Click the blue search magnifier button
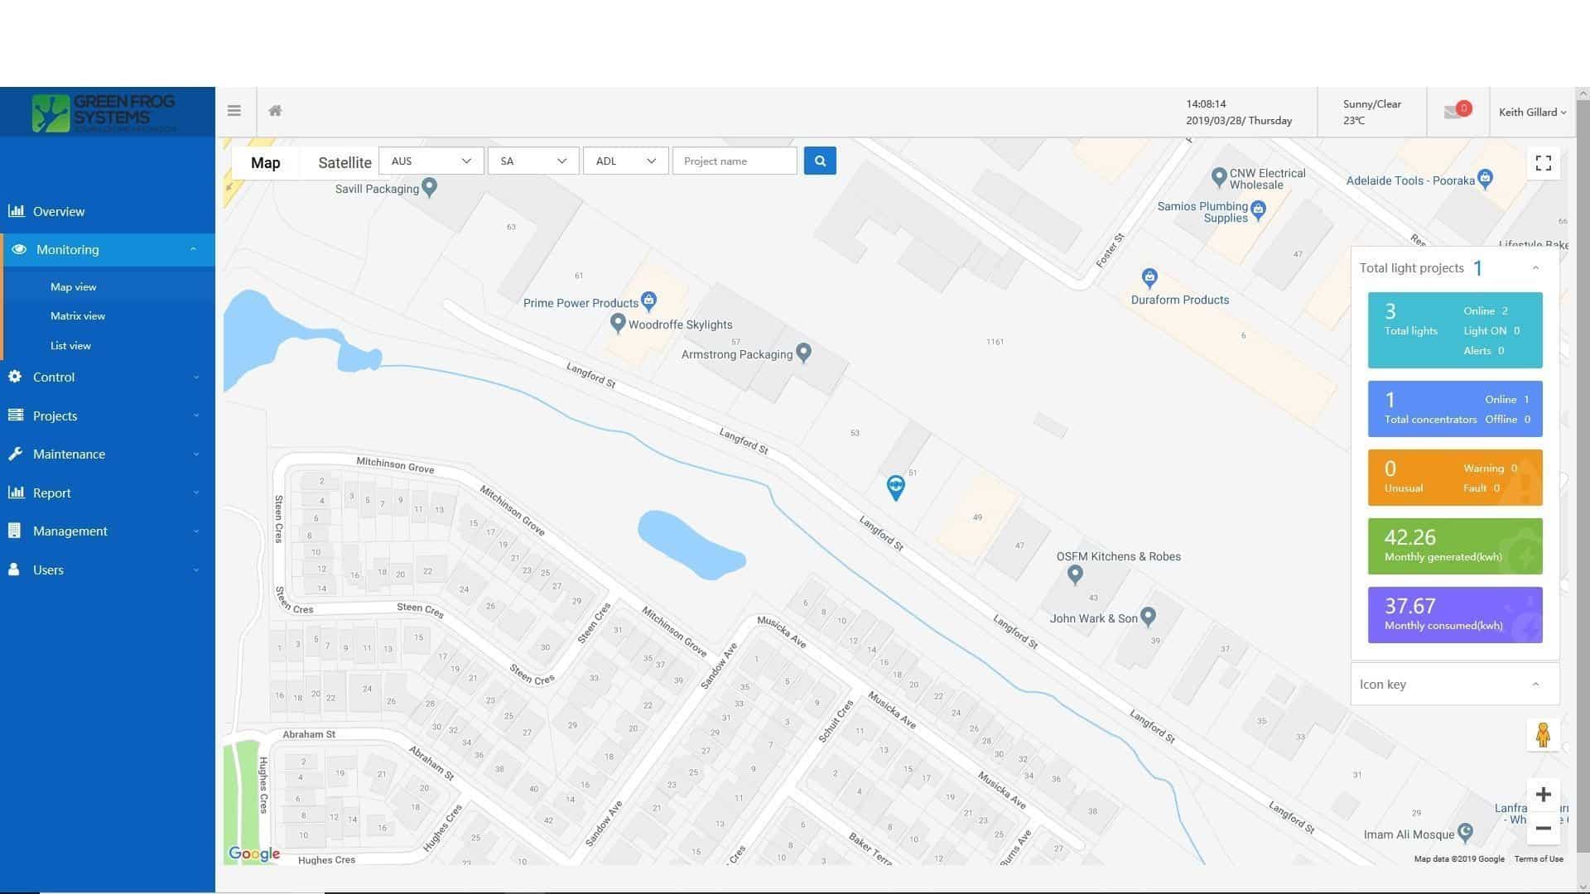 click(820, 161)
